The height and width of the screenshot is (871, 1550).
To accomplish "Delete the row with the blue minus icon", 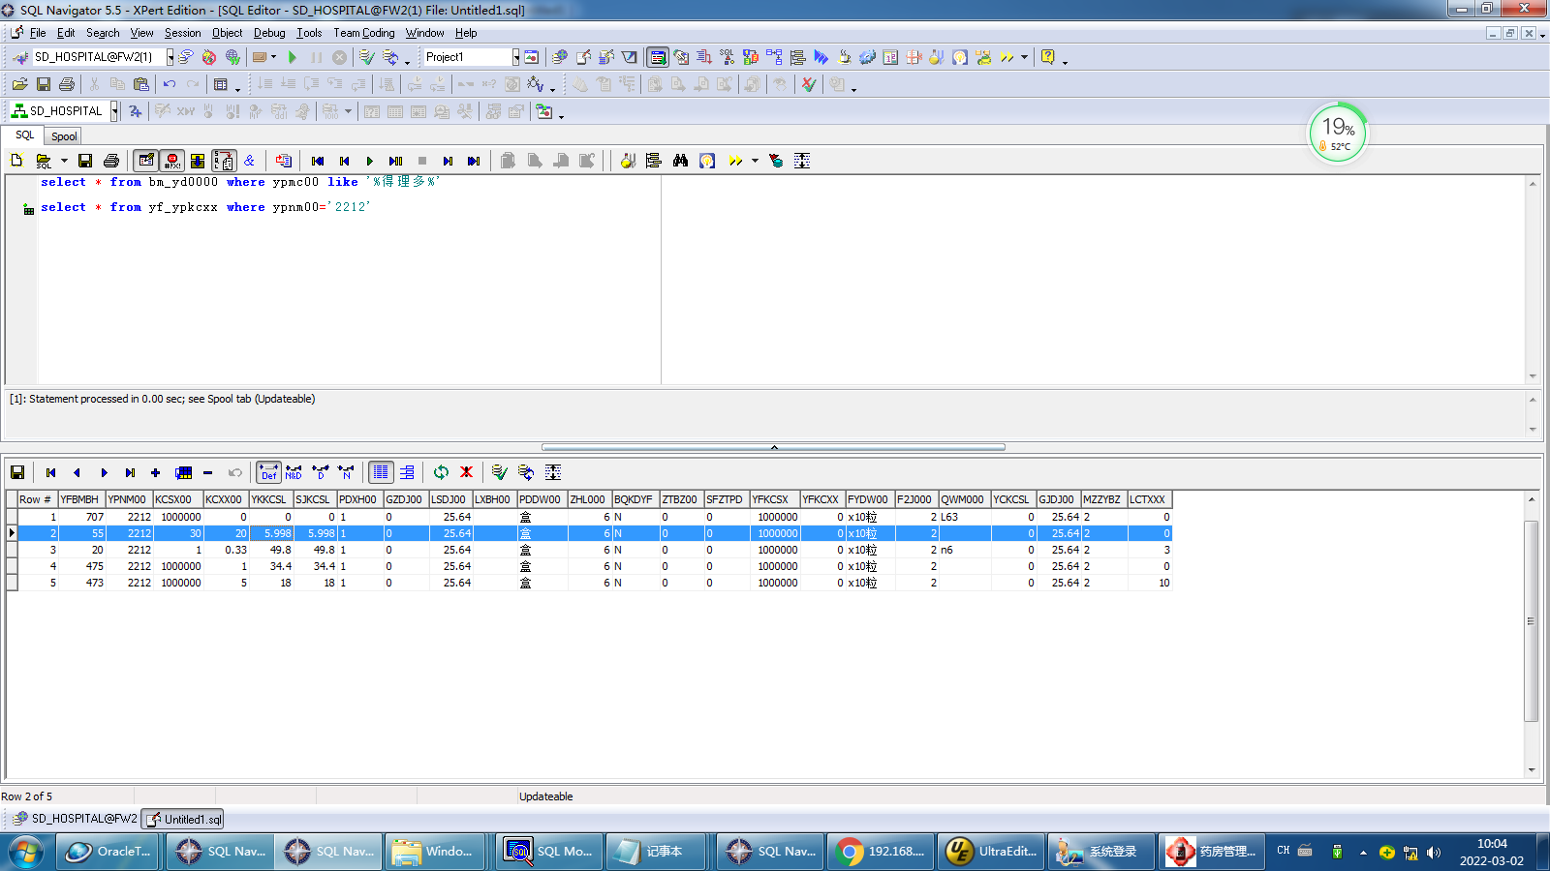I will [x=207, y=472].
